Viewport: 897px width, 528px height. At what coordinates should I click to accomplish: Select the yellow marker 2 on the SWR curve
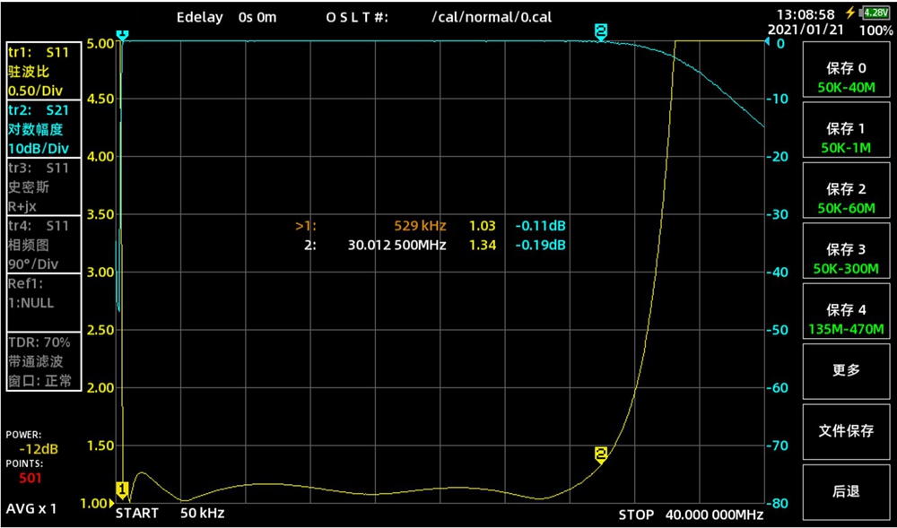[x=600, y=454]
